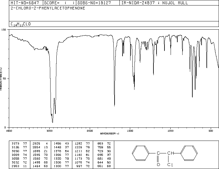
Task: Click the 3000 wavenumber axis label
Action: click(x=49, y=131)
